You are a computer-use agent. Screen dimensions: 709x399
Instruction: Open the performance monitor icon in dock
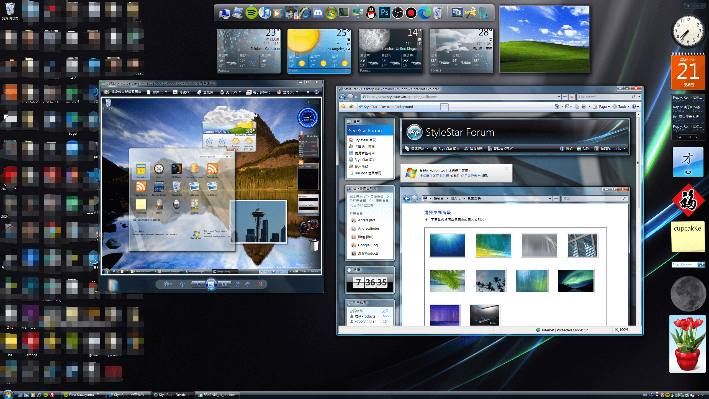click(x=344, y=13)
